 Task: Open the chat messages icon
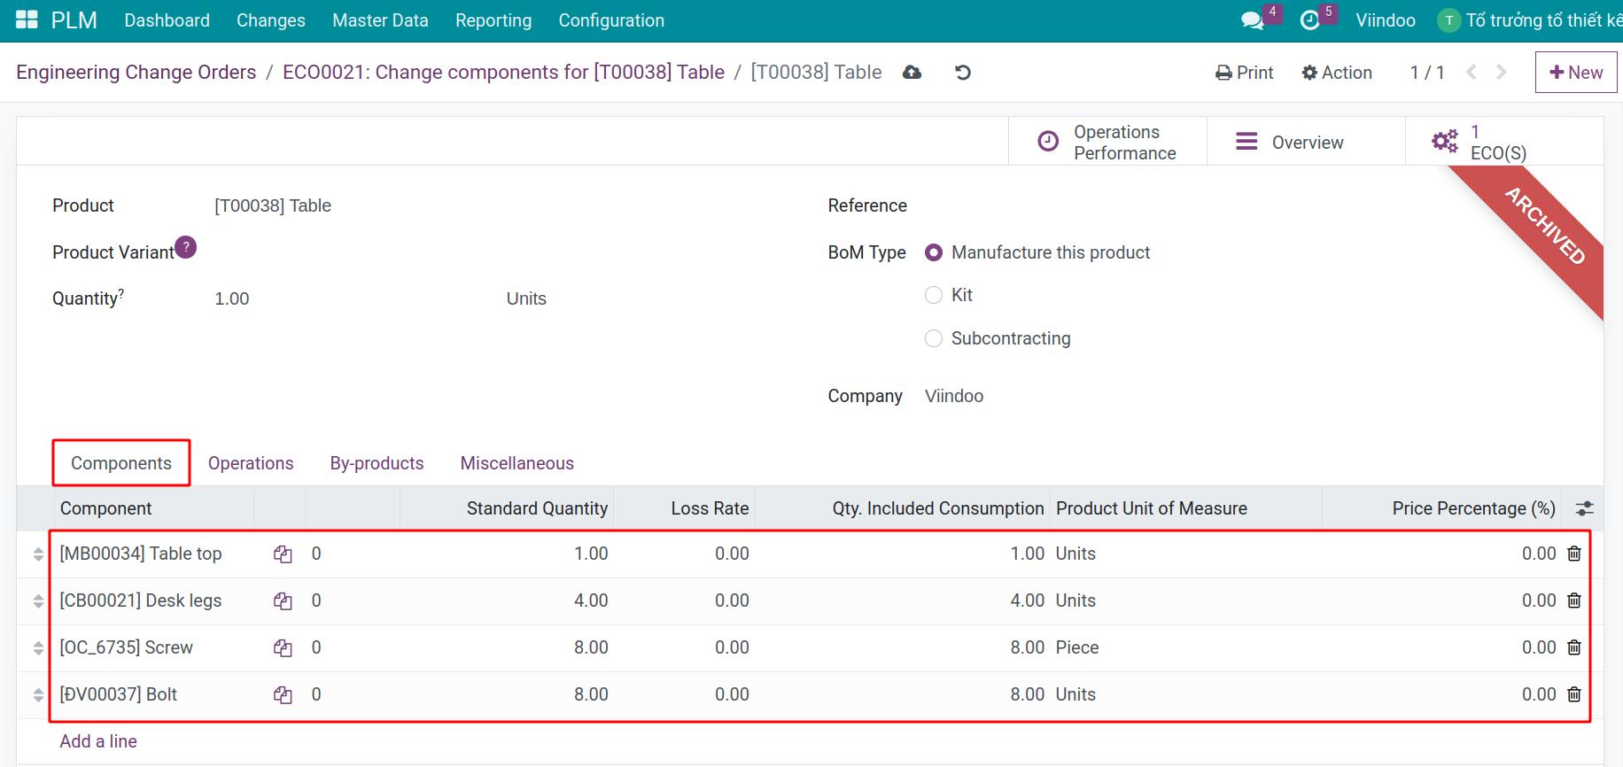click(x=1252, y=20)
